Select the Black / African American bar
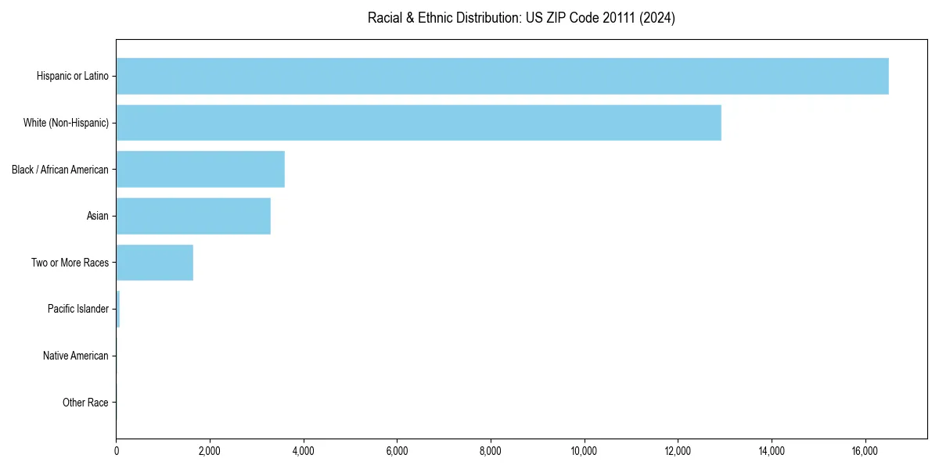939x469 pixels. tap(200, 169)
